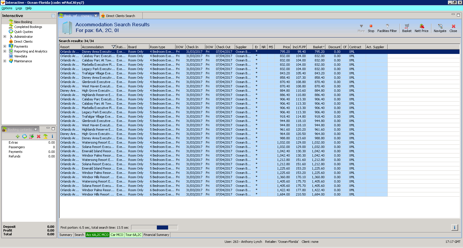
Task: Click the green plus icon in Booking contents
Action: 18,136
